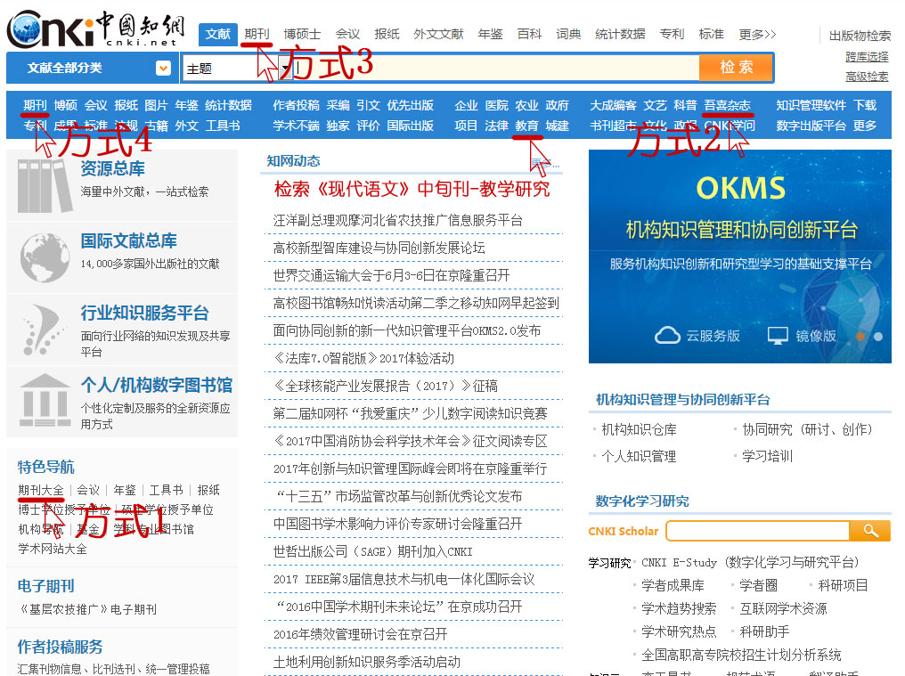The width and height of the screenshot is (905, 676).
Task: Select the 百科 tab
Action: point(529,34)
